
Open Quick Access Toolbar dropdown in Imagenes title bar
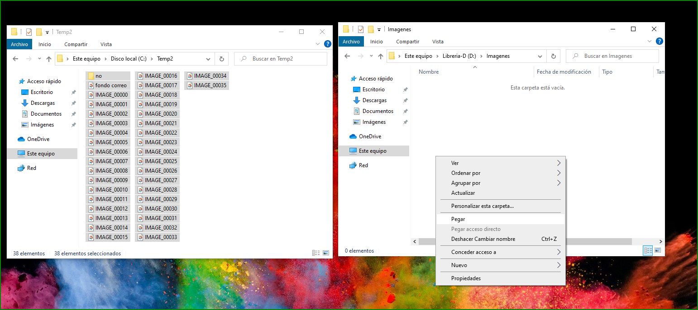pos(379,30)
